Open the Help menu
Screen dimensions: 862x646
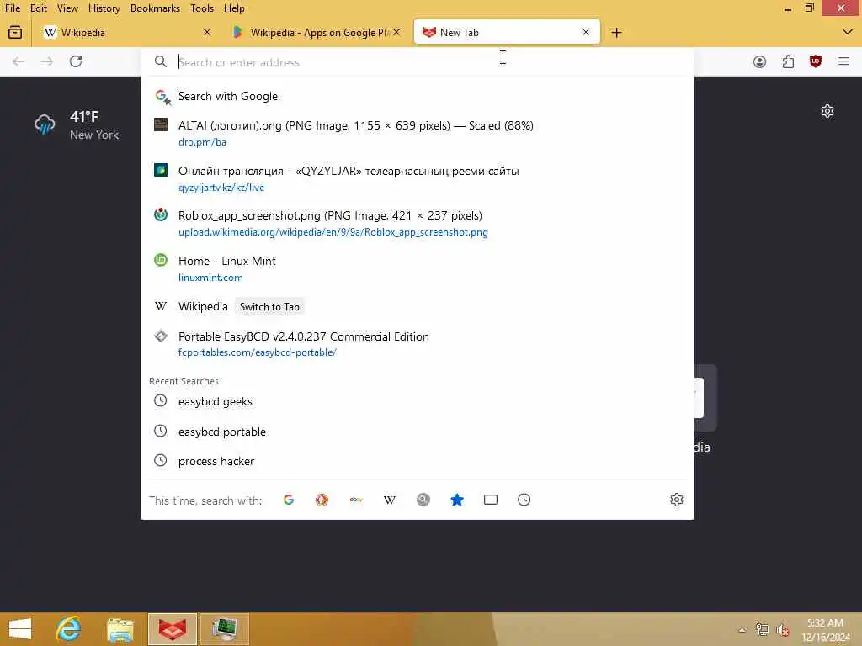click(234, 8)
